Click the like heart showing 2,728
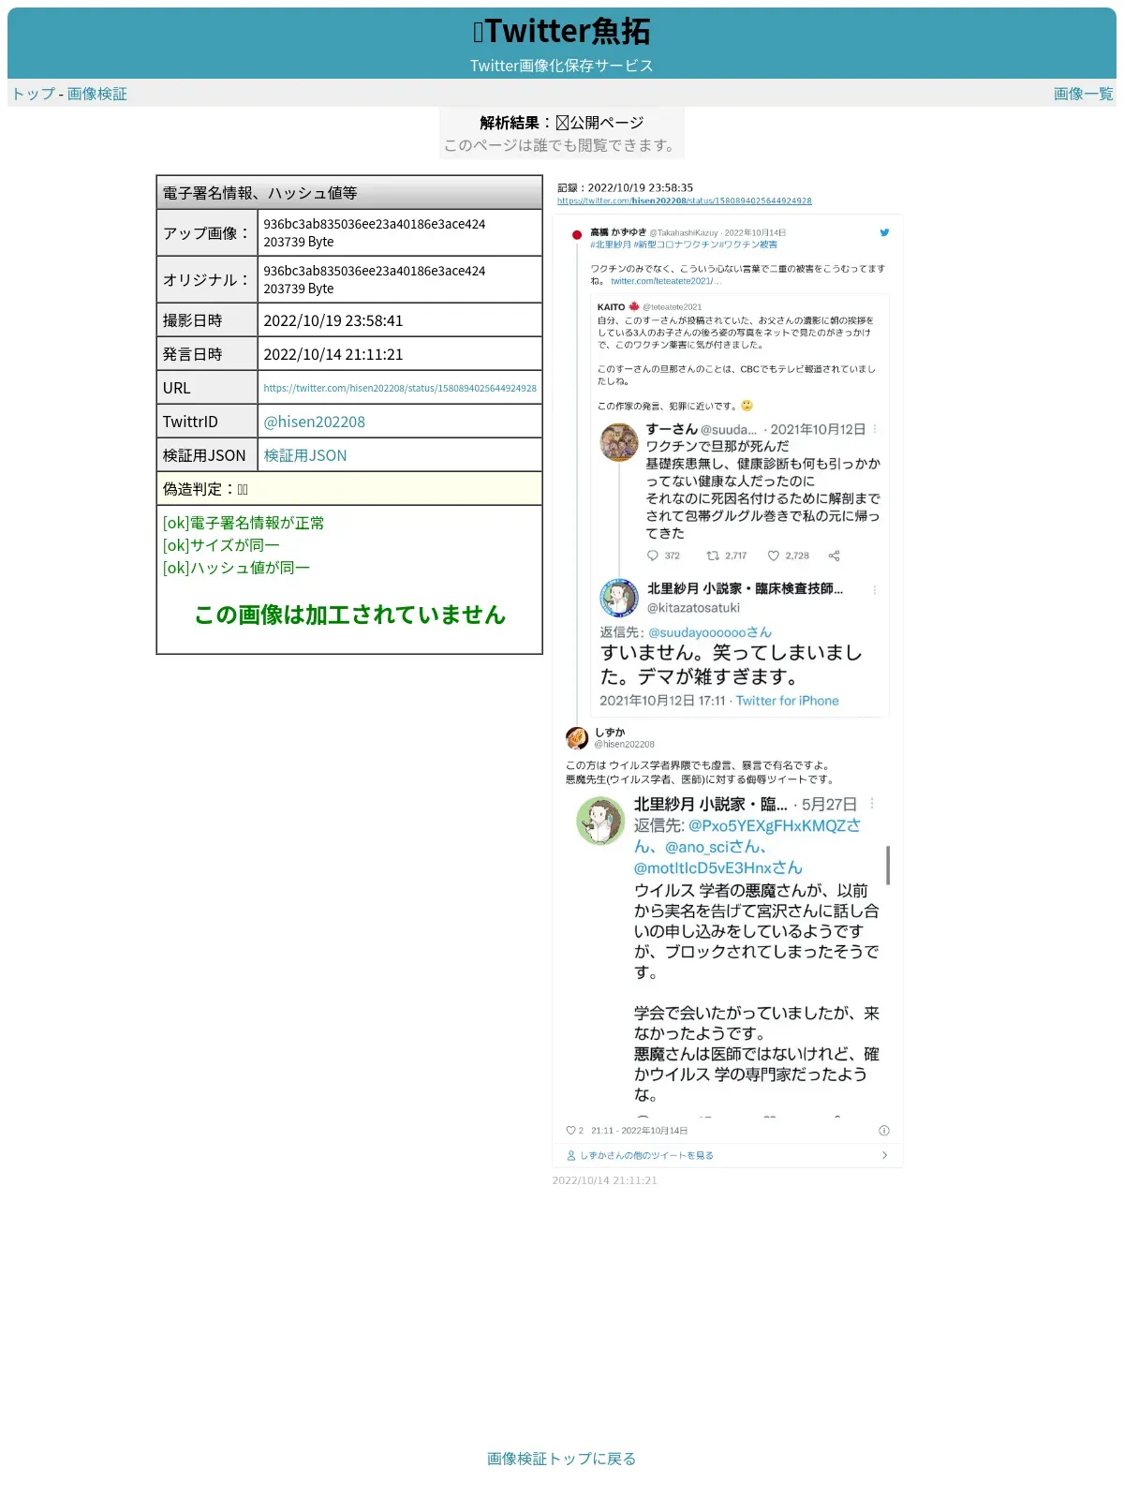The image size is (1124, 1512). click(774, 556)
